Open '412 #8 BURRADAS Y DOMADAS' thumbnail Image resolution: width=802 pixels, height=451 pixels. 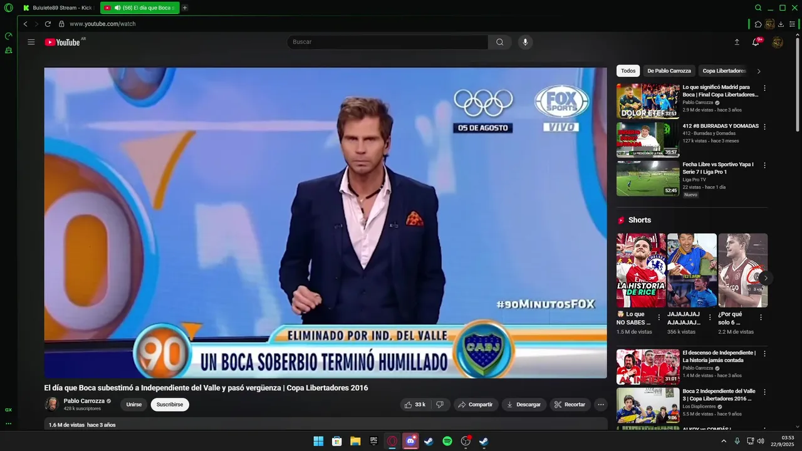tap(648, 140)
